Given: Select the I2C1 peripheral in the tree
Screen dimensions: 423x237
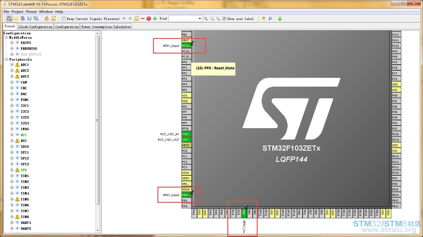Looking at the screenshot, I should click(25, 106).
